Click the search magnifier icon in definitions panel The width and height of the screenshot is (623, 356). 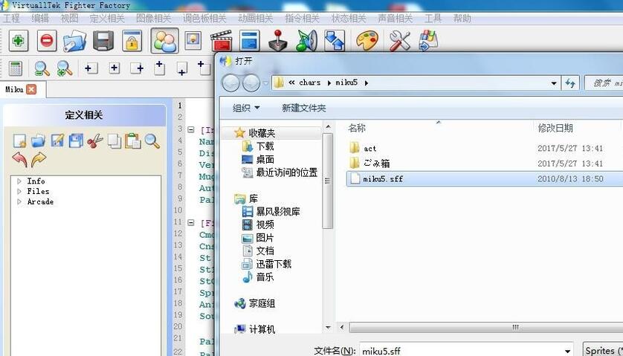point(152,140)
